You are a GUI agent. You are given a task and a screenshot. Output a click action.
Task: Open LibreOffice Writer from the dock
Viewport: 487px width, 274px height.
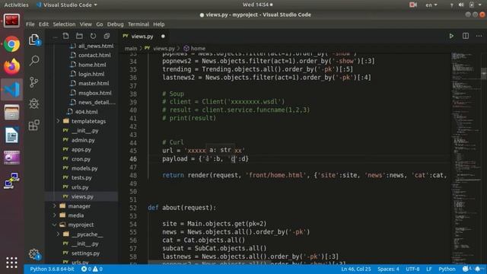[12, 135]
